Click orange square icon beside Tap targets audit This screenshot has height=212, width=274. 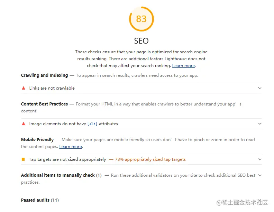(x=23, y=159)
